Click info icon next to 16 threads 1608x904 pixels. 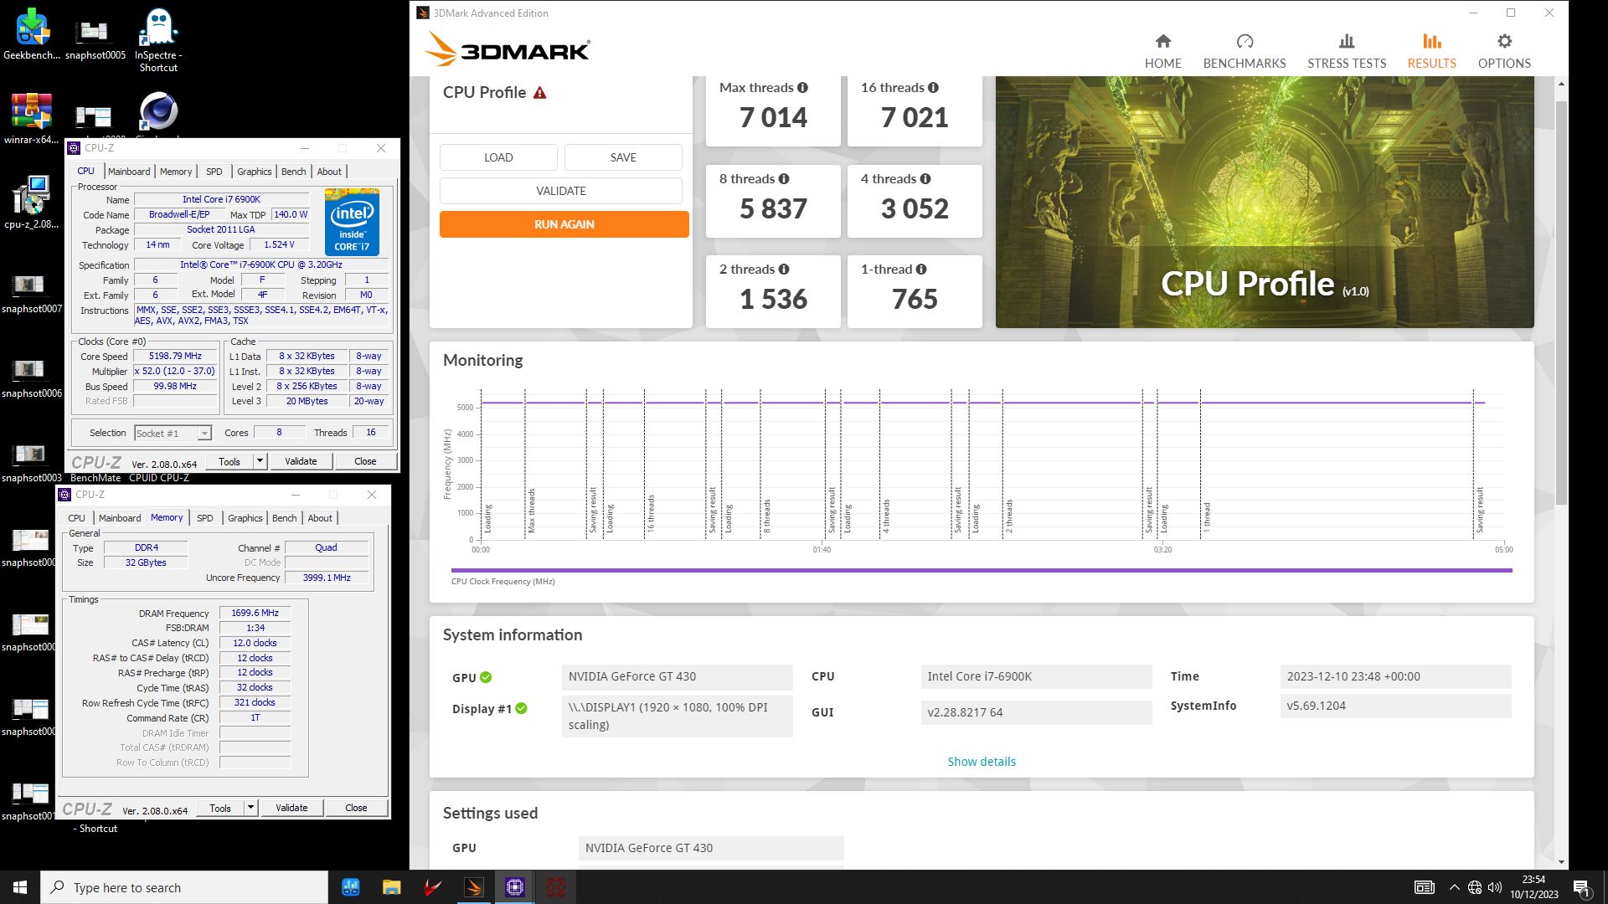click(x=933, y=88)
